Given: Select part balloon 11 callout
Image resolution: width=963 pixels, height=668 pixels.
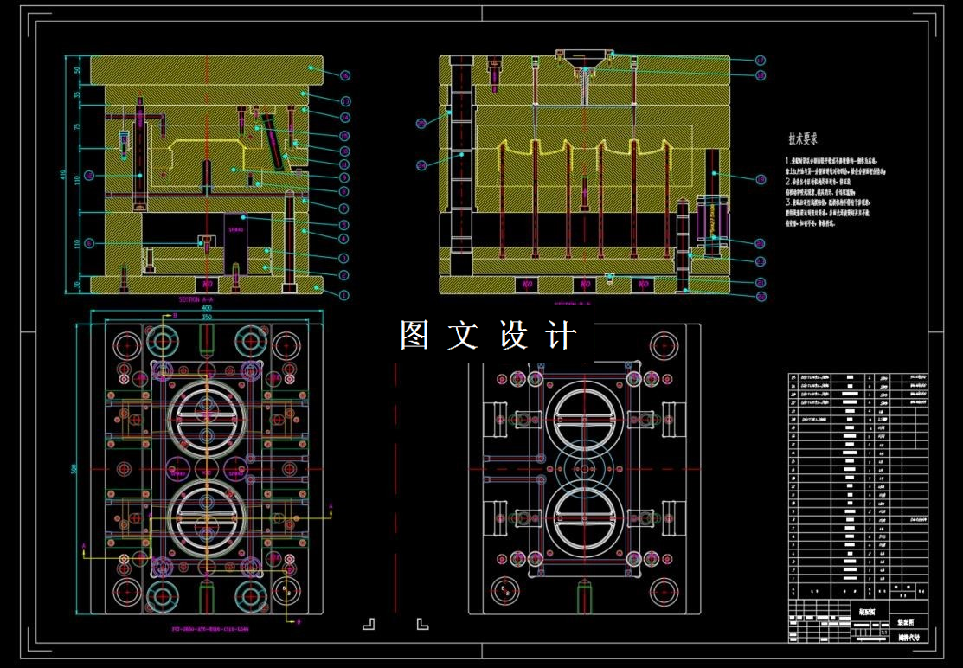Looking at the screenshot, I should [x=345, y=164].
